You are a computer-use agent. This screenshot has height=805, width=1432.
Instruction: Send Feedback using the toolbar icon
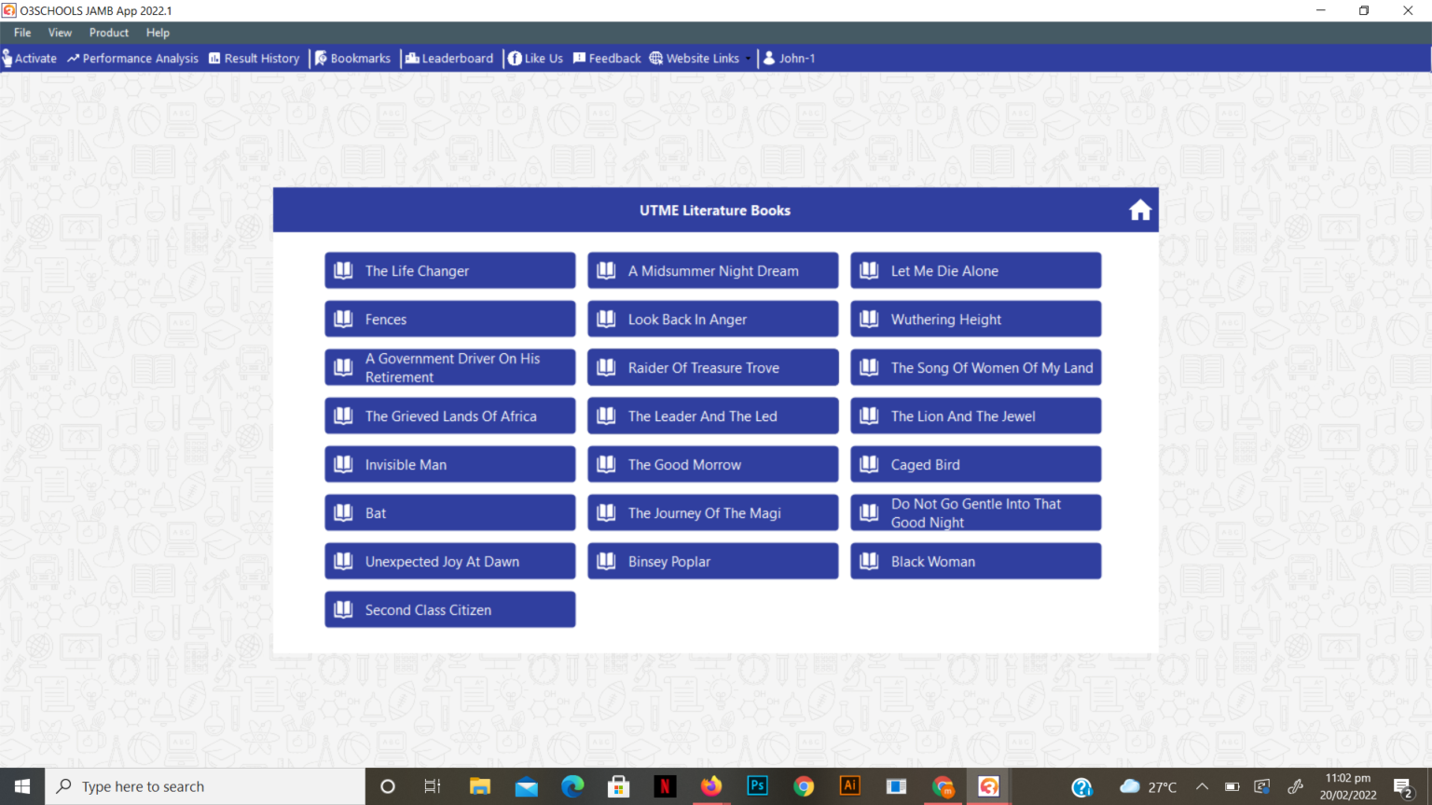click(580, 58)
